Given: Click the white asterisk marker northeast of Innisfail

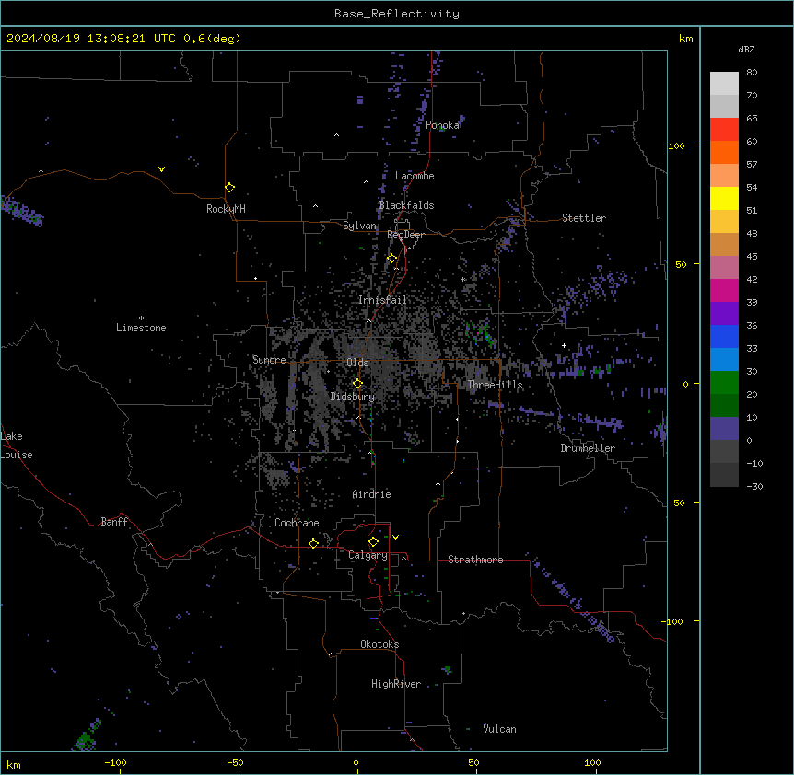Looking at the screenshot, I should [462, 279].
